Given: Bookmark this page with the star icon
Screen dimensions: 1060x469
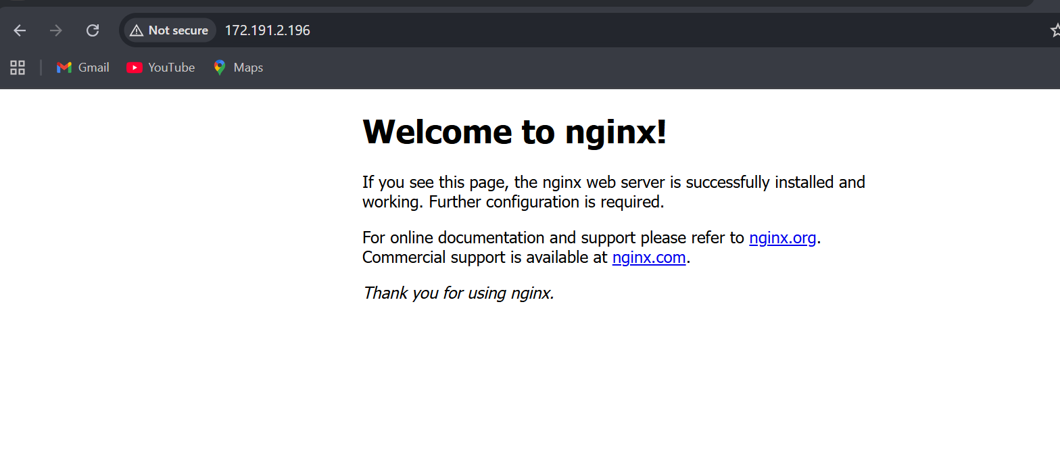Looking at the screenshot, I should 1055,30.
